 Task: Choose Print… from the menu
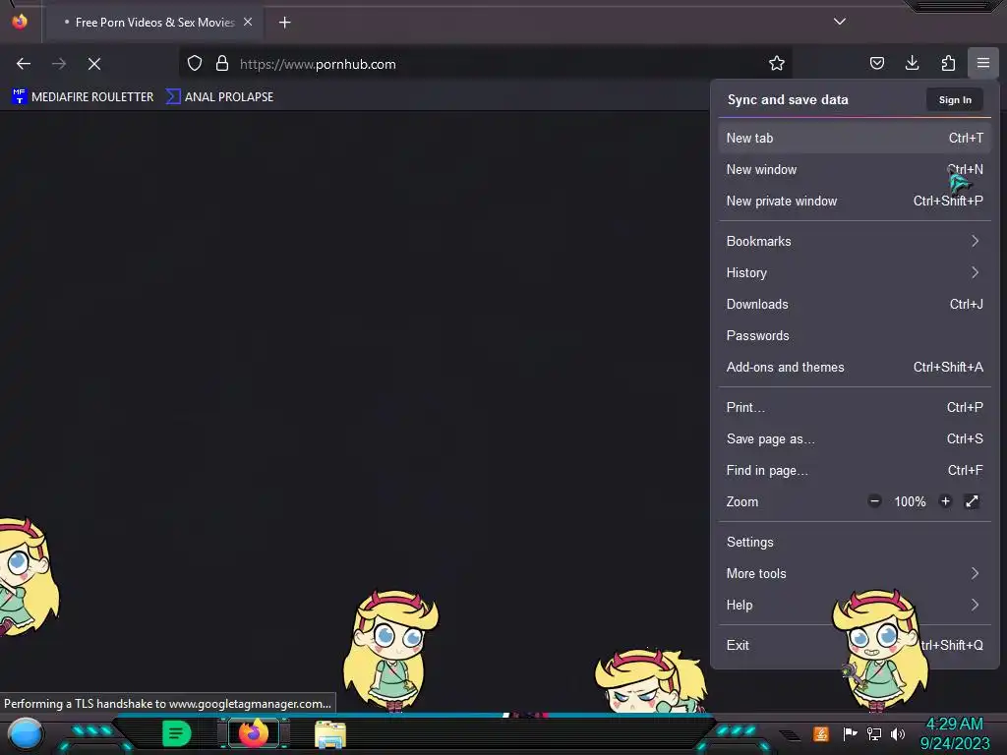point(855,408)
